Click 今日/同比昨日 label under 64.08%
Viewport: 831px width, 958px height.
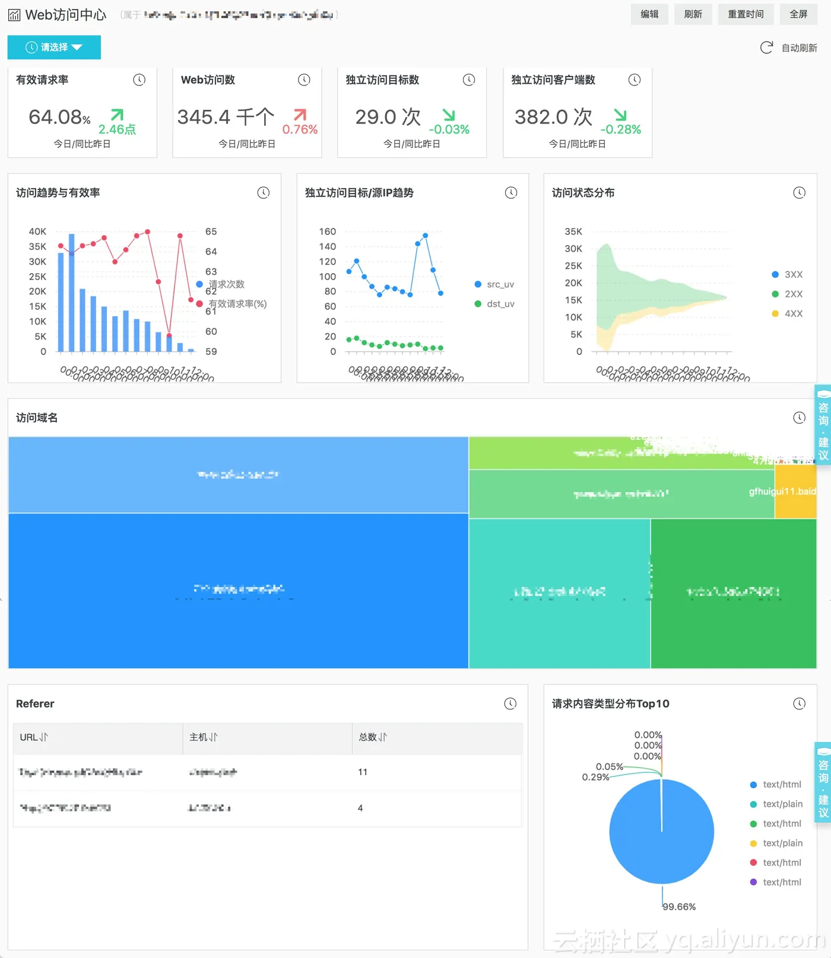point(82,144)
